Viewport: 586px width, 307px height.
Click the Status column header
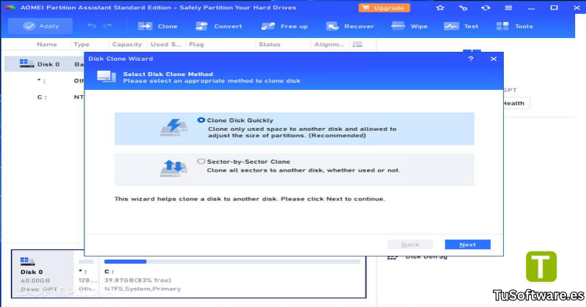[x=270, y=45]
